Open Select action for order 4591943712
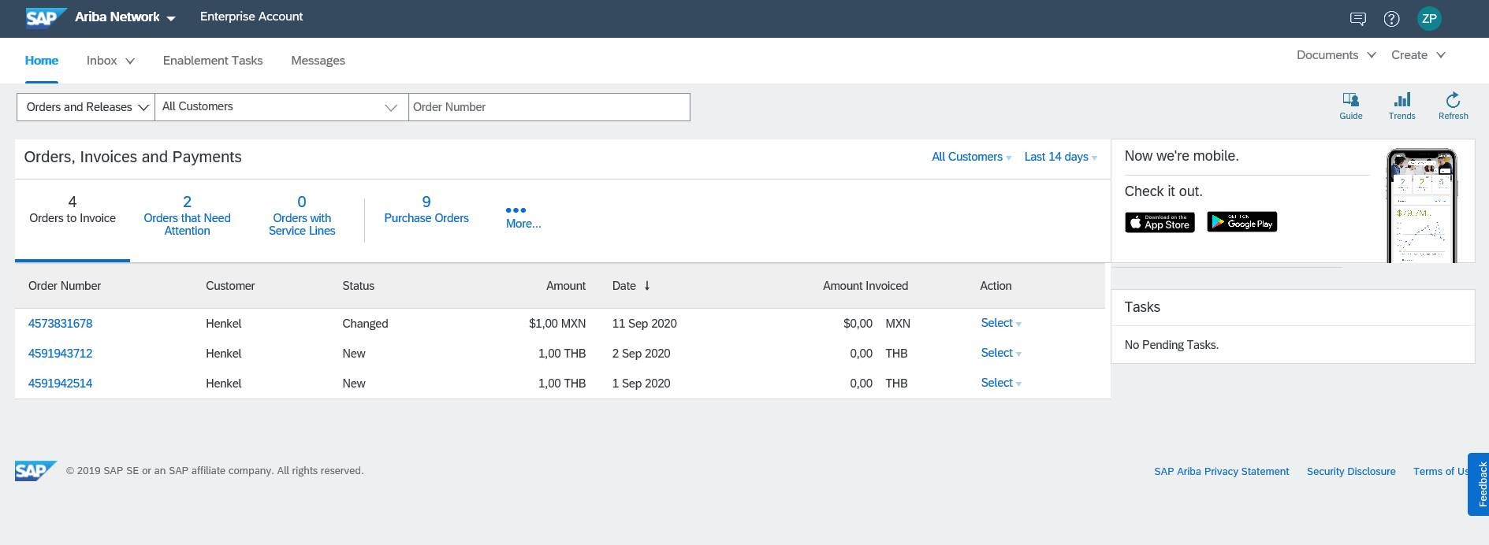 pos(1001,353)
